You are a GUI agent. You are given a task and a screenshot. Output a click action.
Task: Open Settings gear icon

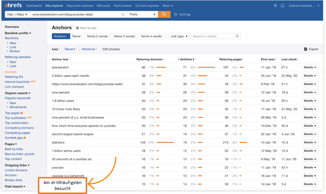tap(175, 14)
